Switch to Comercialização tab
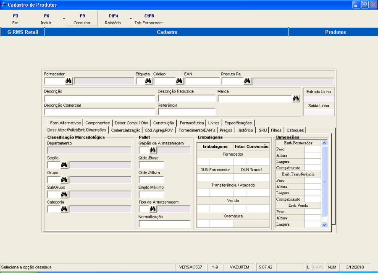The height and width of the screenshot is (273, 378). [126, 130]
